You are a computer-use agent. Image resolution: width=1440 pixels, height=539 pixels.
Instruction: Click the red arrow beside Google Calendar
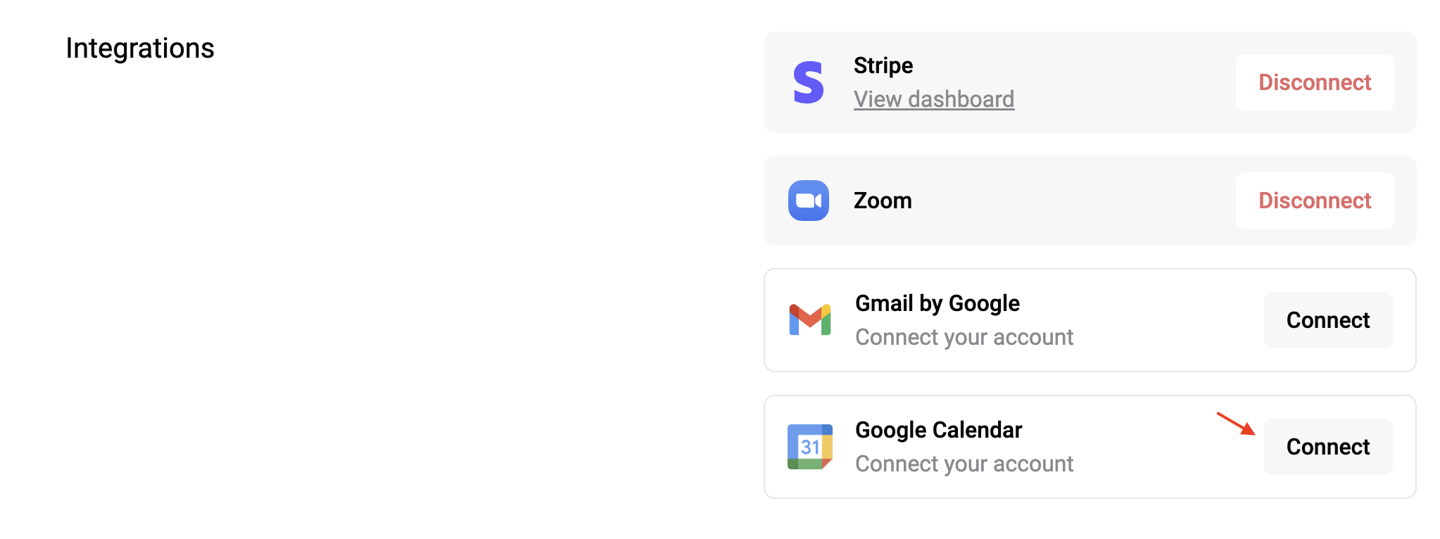pyautogui.click(x=1235, y=424)
